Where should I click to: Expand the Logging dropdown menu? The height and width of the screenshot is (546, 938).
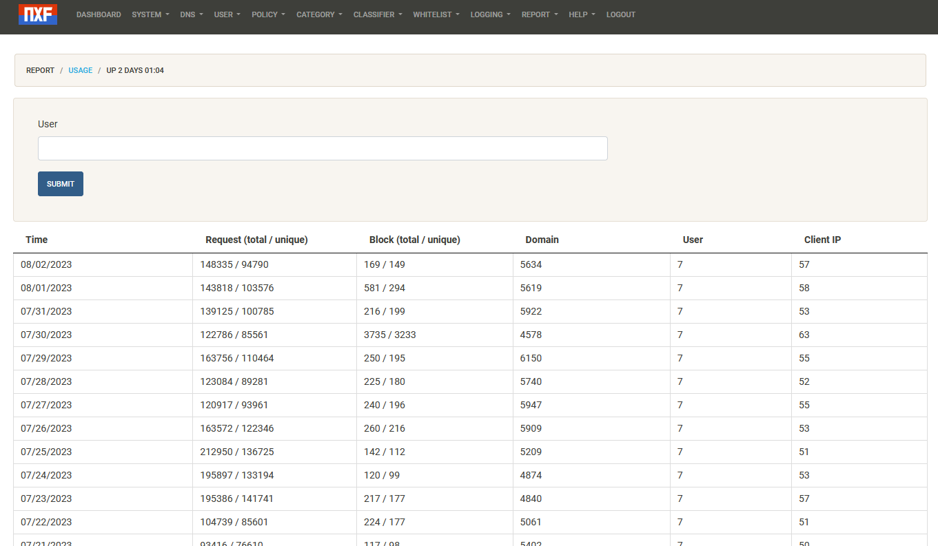click(x=490, y=14)
